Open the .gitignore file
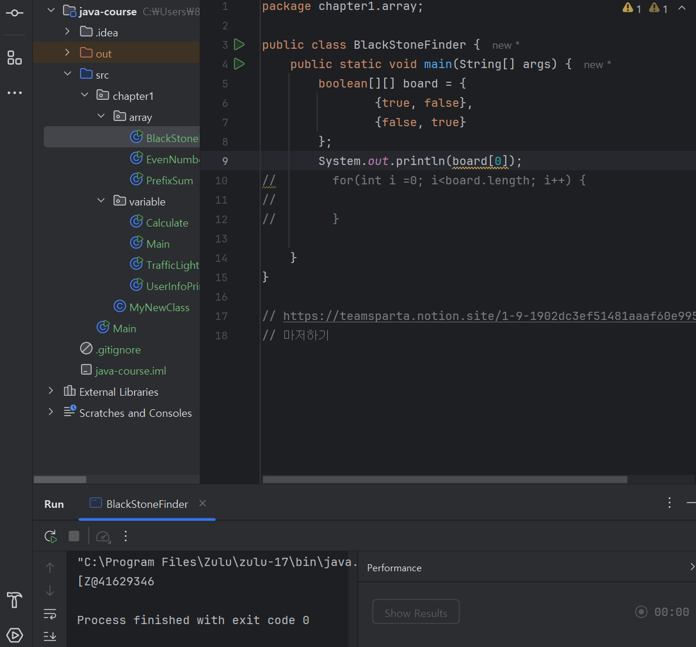696x647 pixels. click(x=110, y=349)
